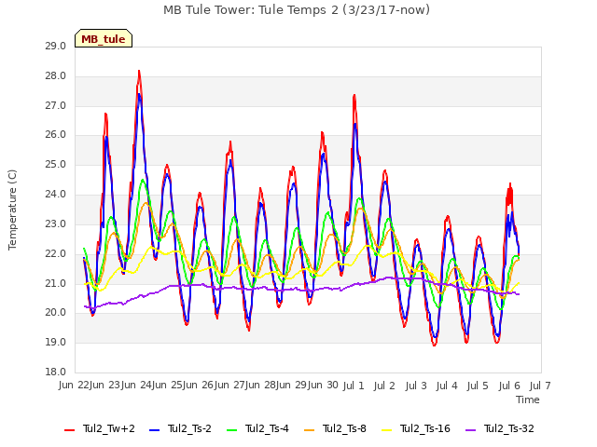The image size is (597, 447).
Task: Click the Time axis label
Action: pyautogui.click(x=528, y=400)
